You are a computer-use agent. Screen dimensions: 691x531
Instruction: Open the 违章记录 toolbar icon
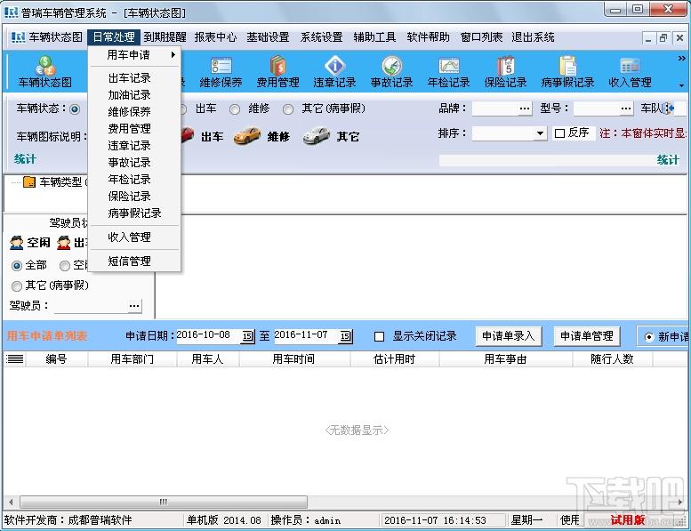point(334,72)
